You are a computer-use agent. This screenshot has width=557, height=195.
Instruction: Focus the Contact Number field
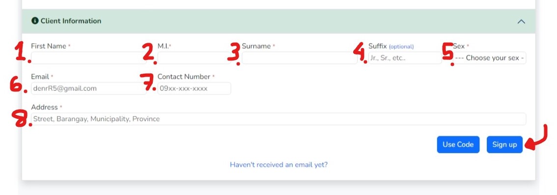click(x=194, y=88)
